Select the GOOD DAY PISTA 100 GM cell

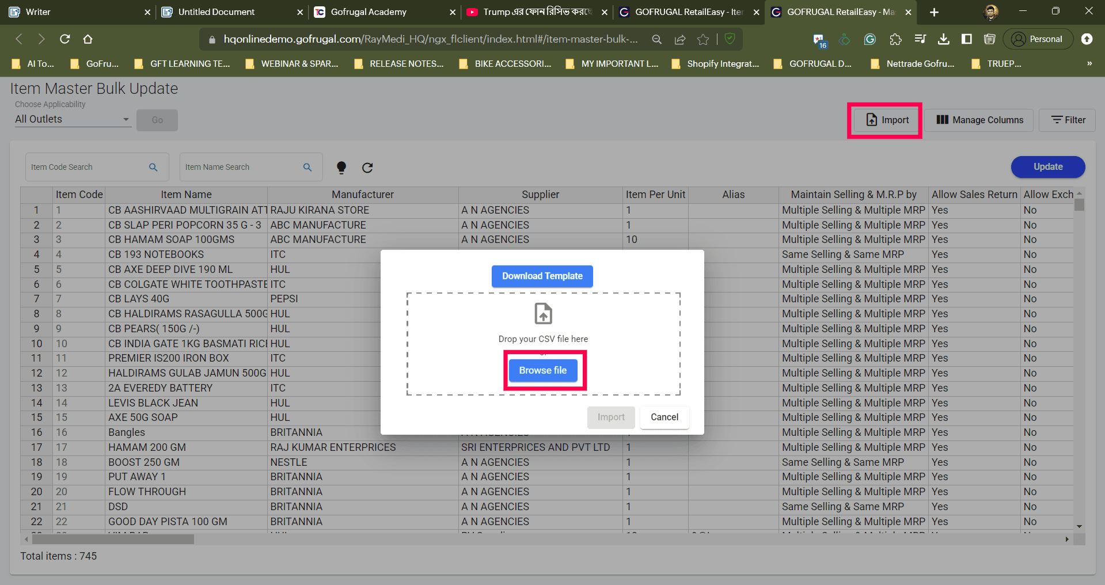tap(187, 522)
